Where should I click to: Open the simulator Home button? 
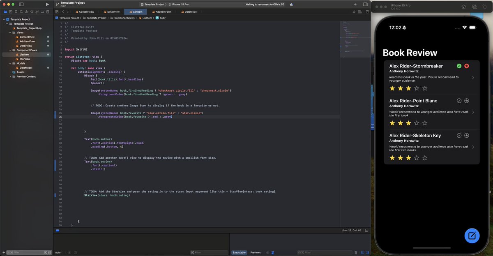coord(463,7)
